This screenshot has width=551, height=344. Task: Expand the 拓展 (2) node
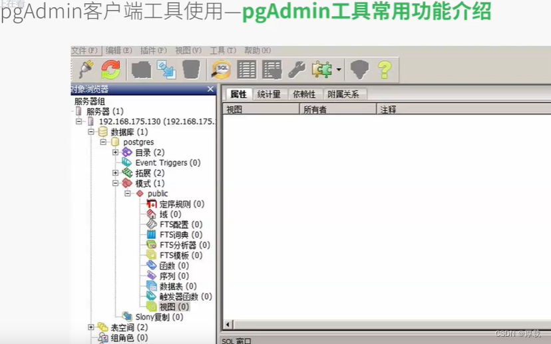tap(115, 173)
